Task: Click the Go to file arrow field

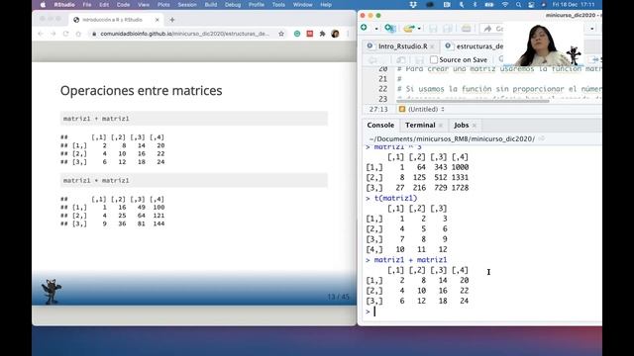Action: [x=492, y=29]
